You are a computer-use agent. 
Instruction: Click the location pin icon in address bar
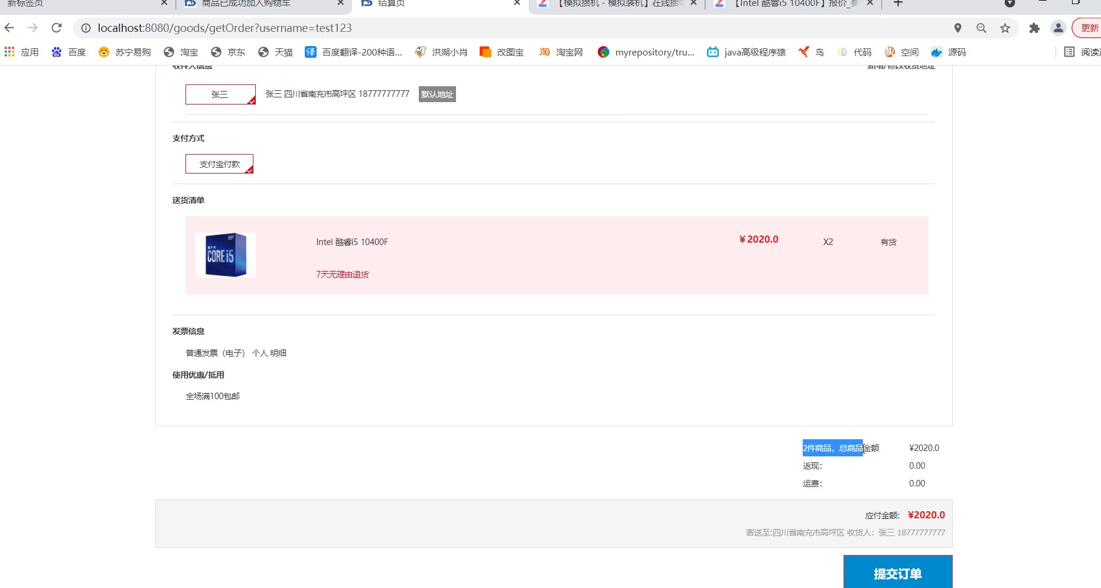pyautogui.click(x=958, y=28)
